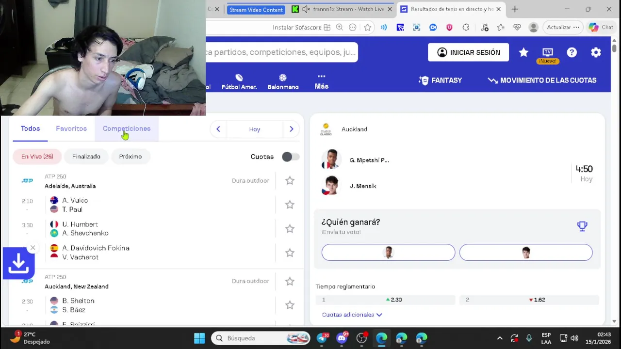Open MOVIMIENTO DE LAS CUOTAS
Image resolution: width=621 pixels, height=349 pixels.
(542, 80)
